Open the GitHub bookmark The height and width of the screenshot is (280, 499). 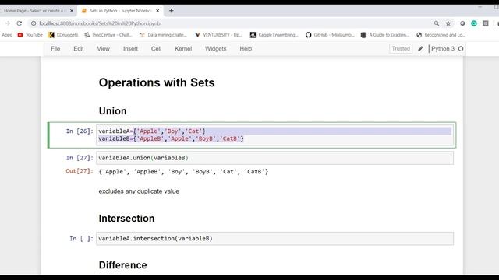coord(330,35)
